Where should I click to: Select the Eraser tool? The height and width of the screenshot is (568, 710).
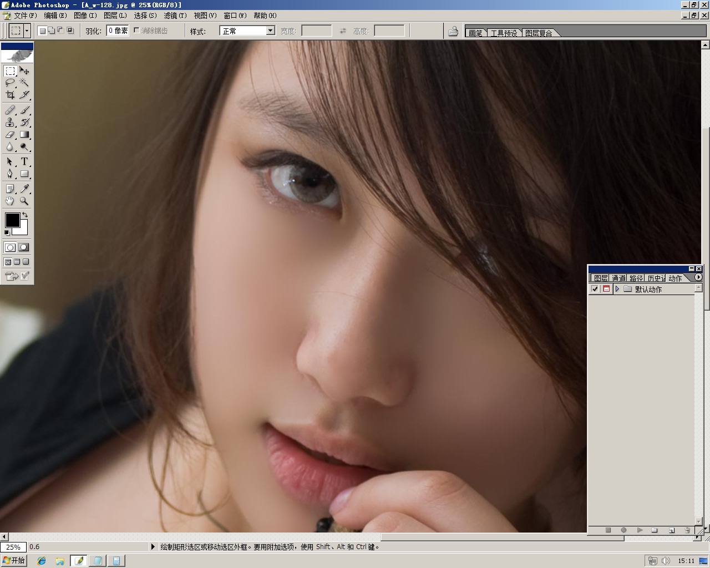tap(10, 134)
